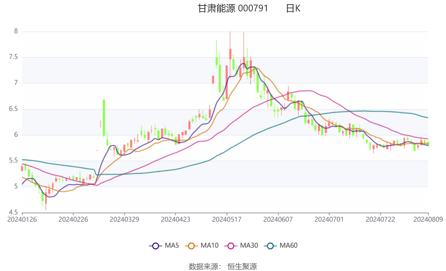Viewport: 446px width, 271px height.
Task: Click the y-axis value 4.5
Action: pos(13,212)
